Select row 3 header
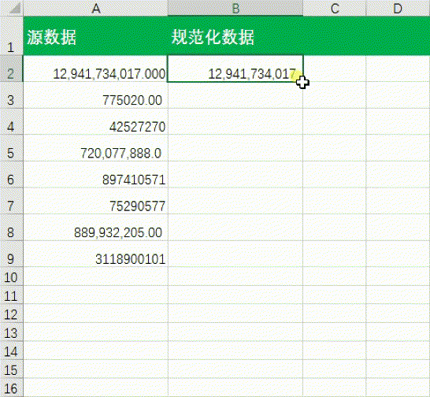 pos(12,95)
